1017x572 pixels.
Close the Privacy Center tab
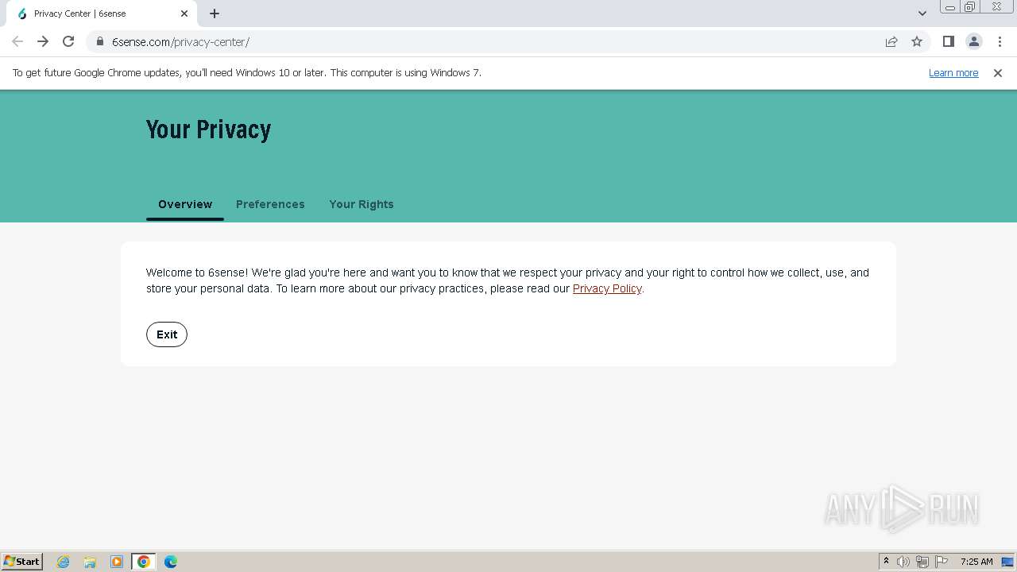[x=184, y=14]
